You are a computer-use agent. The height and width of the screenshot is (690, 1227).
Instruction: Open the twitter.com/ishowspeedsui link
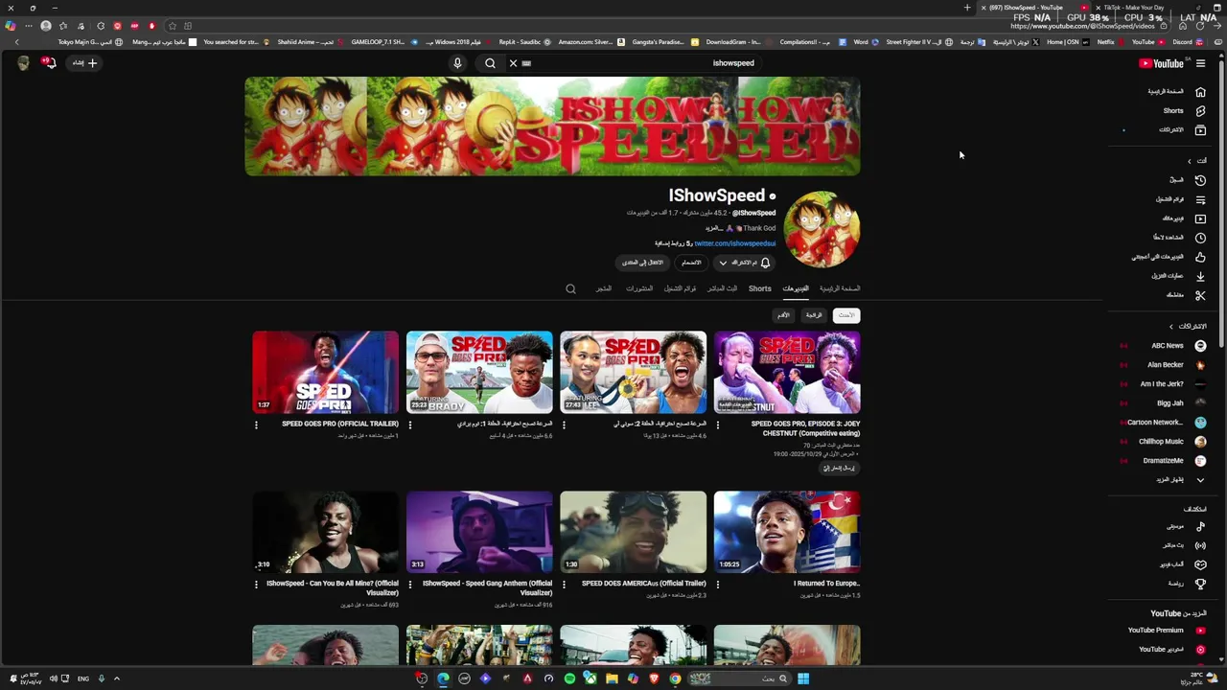[x=734, y=243]
